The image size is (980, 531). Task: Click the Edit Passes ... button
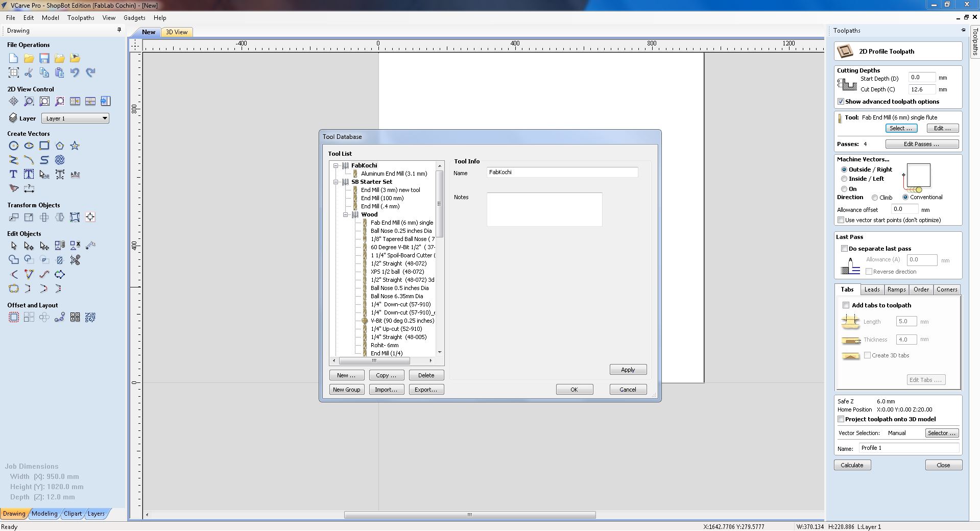click(922, 144)
